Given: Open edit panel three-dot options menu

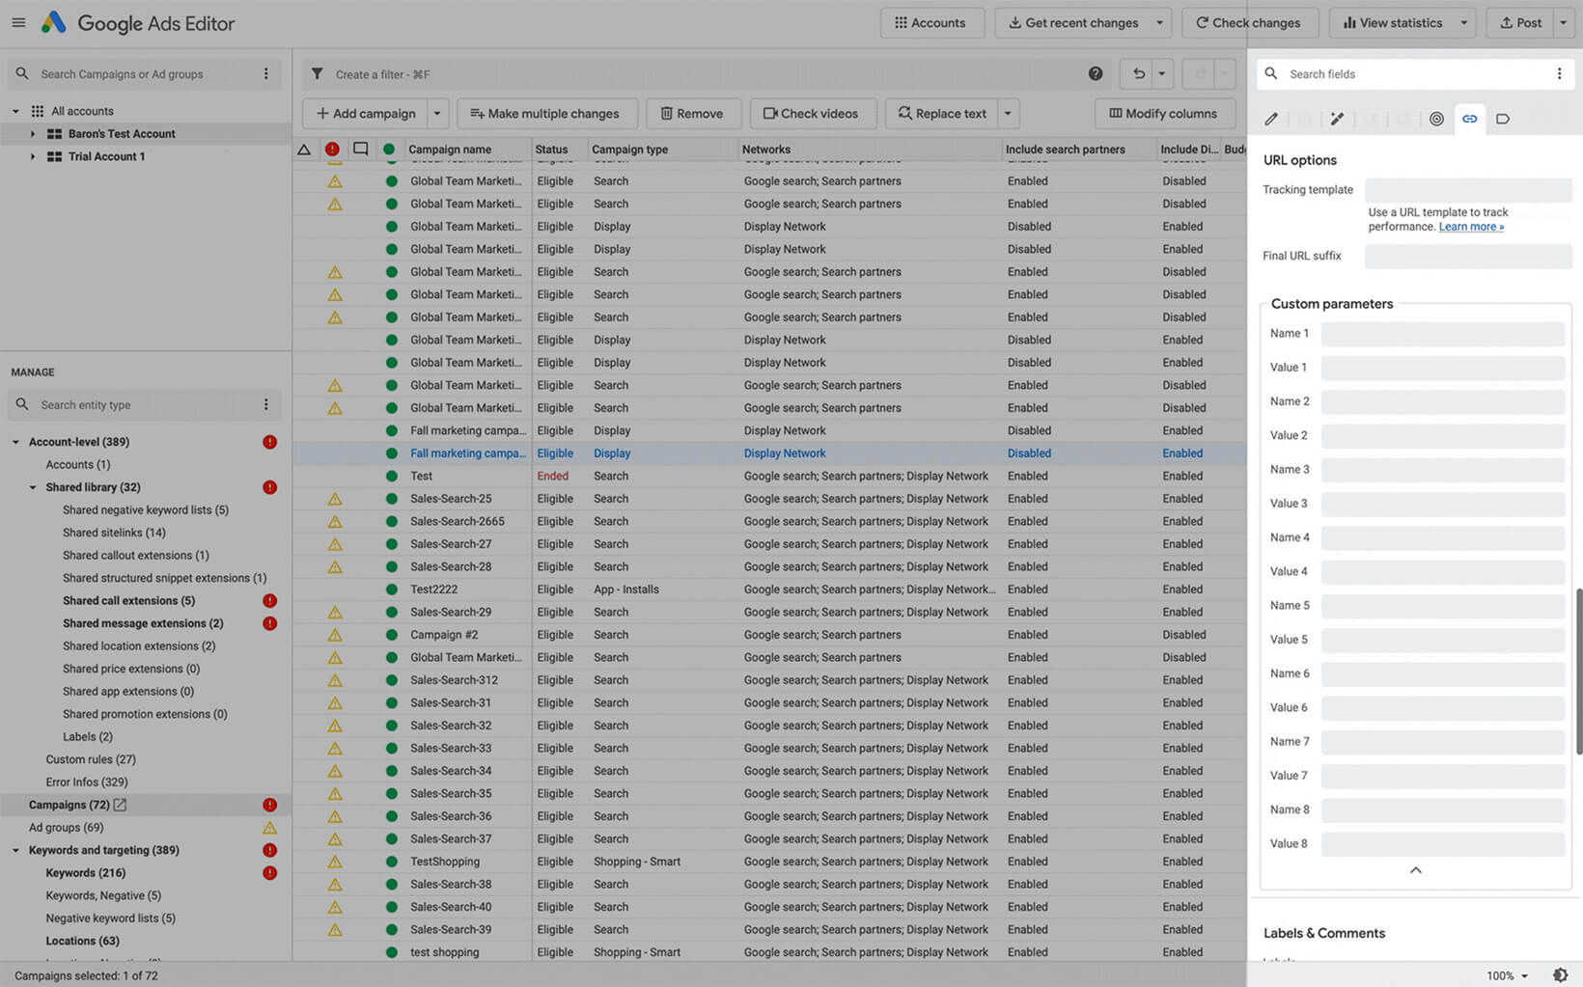Looking at the screenshot, I should (1559, 74).
